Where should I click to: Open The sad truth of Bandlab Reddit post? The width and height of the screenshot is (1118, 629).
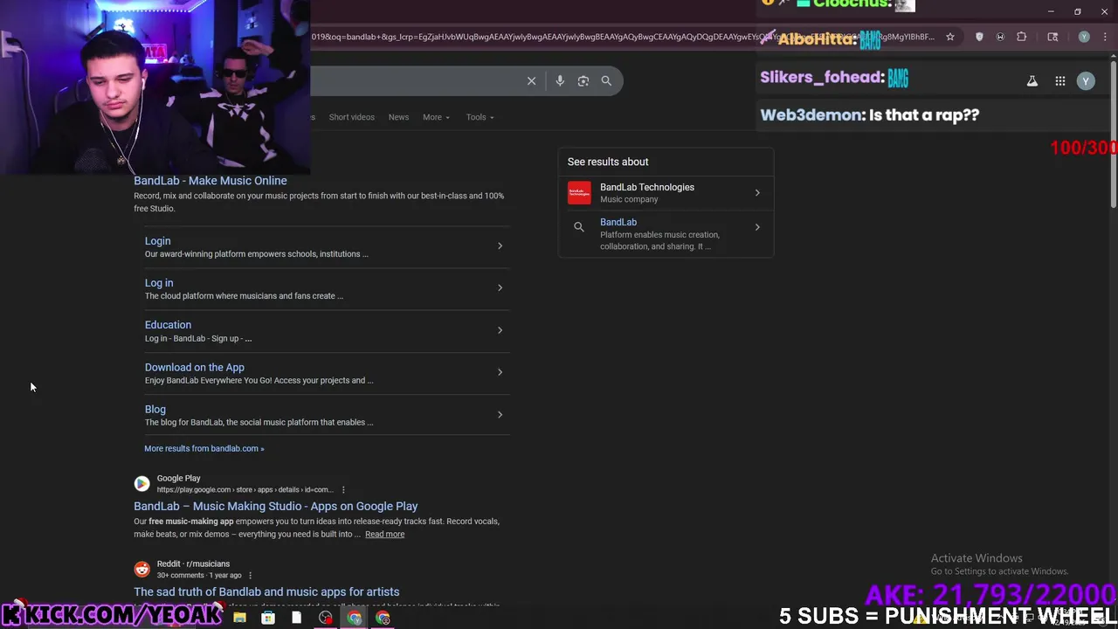coord(266,591)
